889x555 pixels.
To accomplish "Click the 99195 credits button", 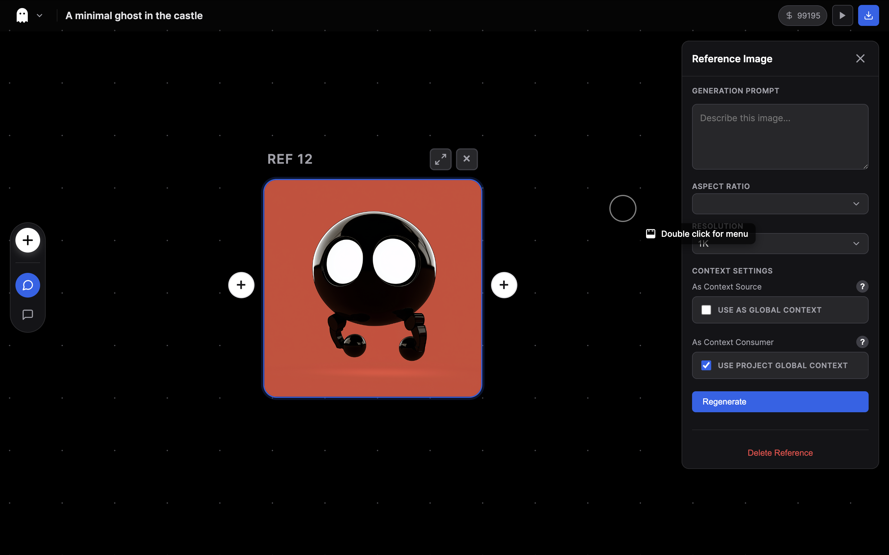I will [802, 15].
